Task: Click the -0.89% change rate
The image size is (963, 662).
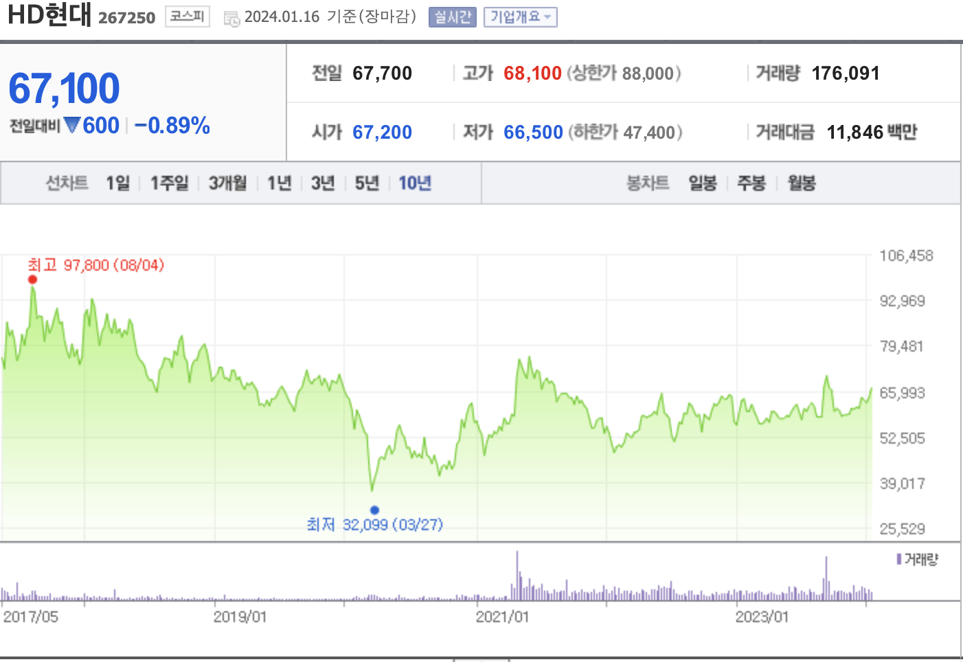Action: (172, 126)
